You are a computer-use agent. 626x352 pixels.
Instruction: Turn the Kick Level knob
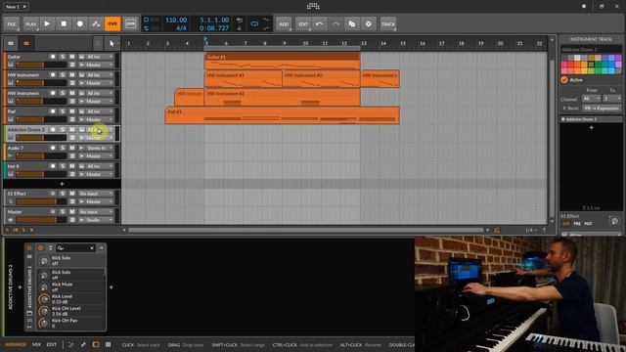point(44,299)
